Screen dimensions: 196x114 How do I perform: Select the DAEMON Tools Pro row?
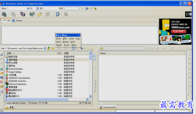(47, 81)
